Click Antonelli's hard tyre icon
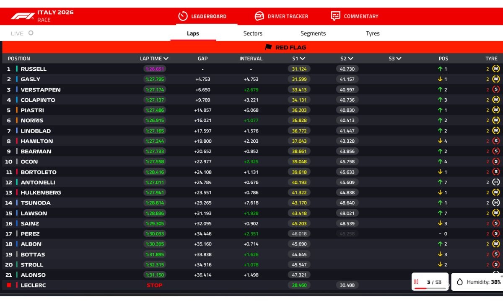Screen dimensions: 503x305 (x=496, y=182)
